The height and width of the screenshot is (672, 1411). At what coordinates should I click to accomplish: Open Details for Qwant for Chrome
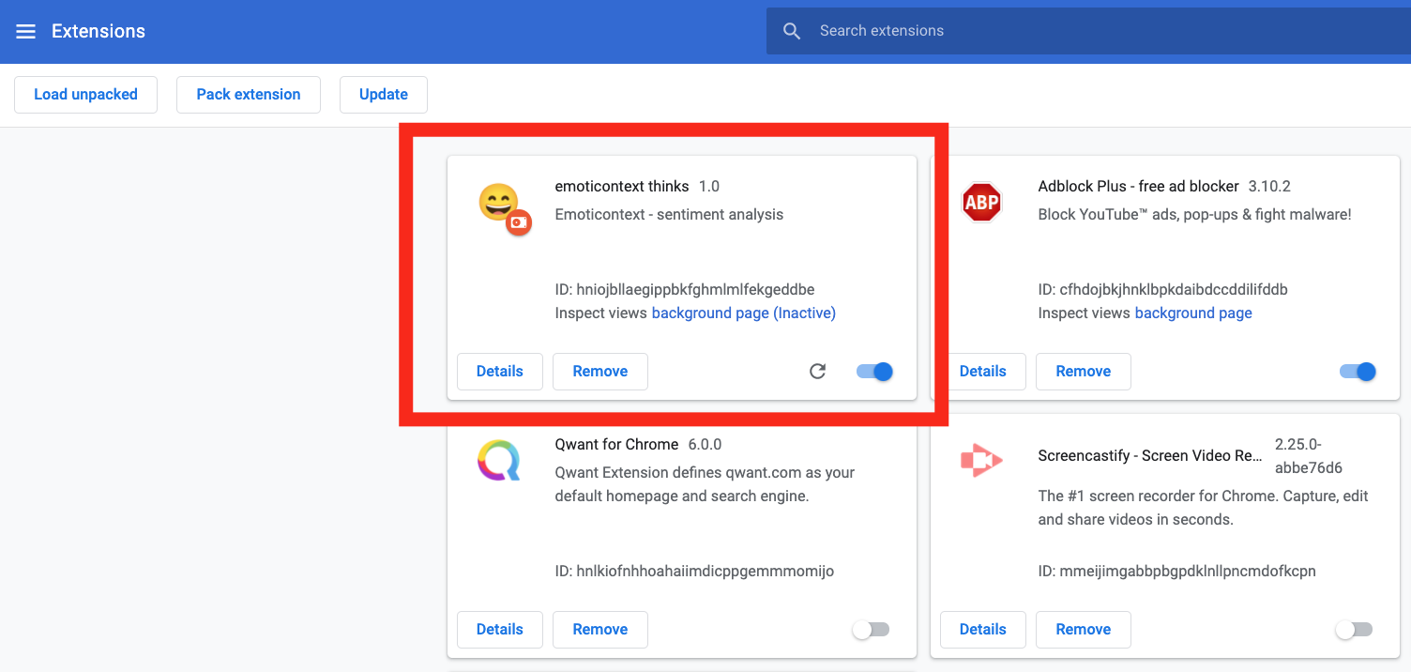point(500,630)
